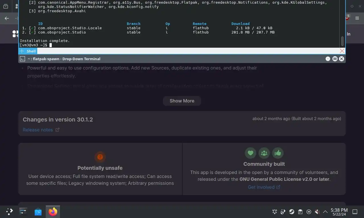This screenshot has height=218, width=364.
Task: Click Potentially unsafe heading
Action: pyautogui.click(x=100, y=168)
